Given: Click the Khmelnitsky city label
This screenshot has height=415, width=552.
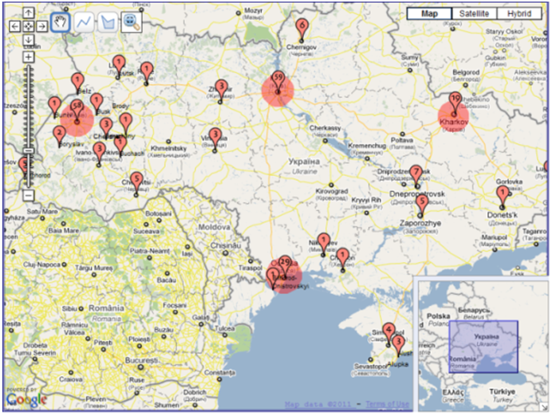Looking at the screenshot, I should pos(168,148).
